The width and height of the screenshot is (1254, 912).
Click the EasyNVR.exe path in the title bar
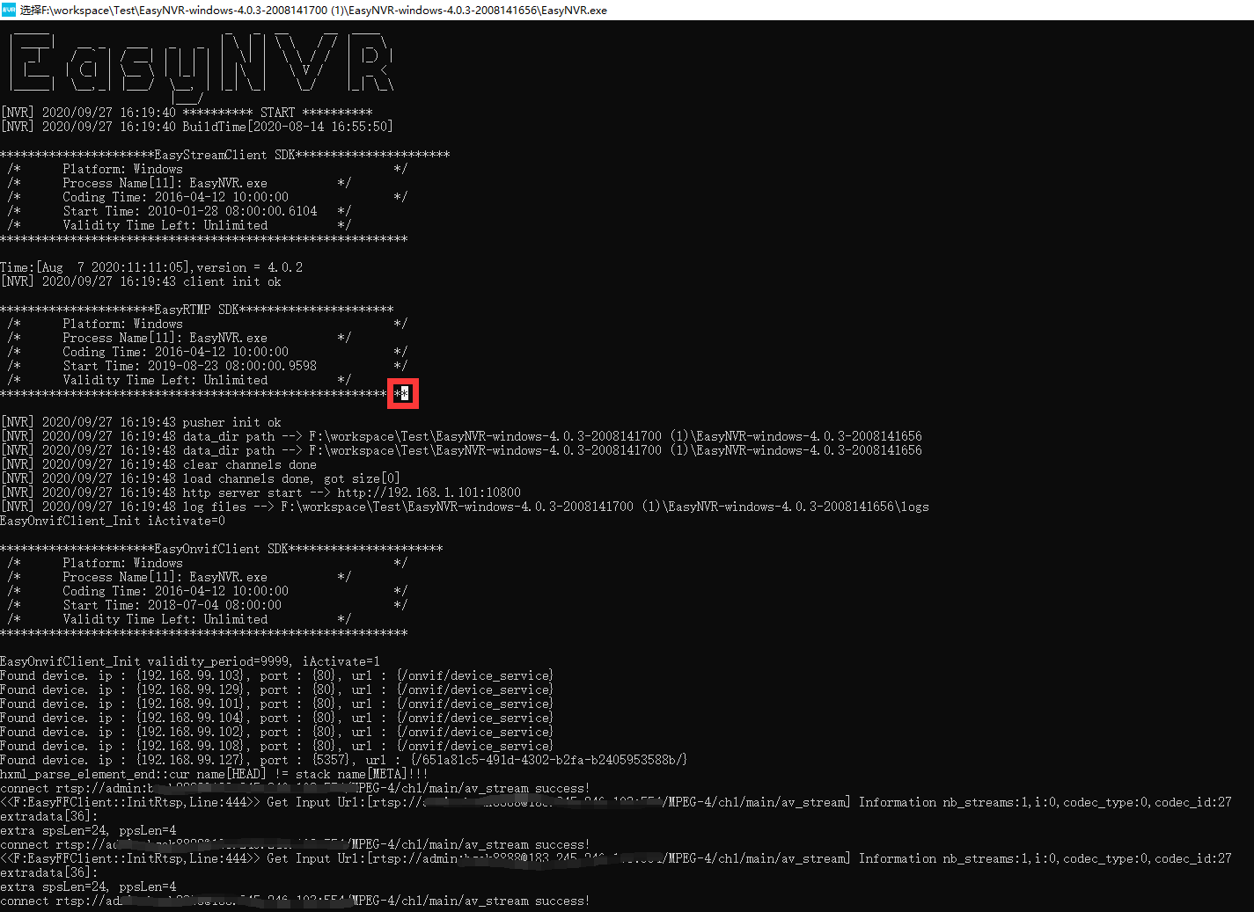pyautogui.click(x=313, y=11)
